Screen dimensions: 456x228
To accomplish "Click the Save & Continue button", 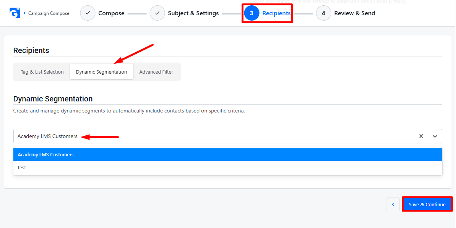I will point(427,204).
